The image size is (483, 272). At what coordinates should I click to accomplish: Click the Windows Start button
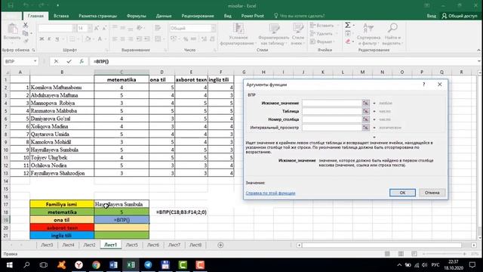[9, 265]
